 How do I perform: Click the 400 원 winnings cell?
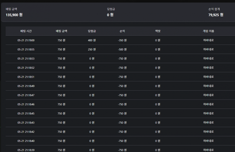click(92, 40)
